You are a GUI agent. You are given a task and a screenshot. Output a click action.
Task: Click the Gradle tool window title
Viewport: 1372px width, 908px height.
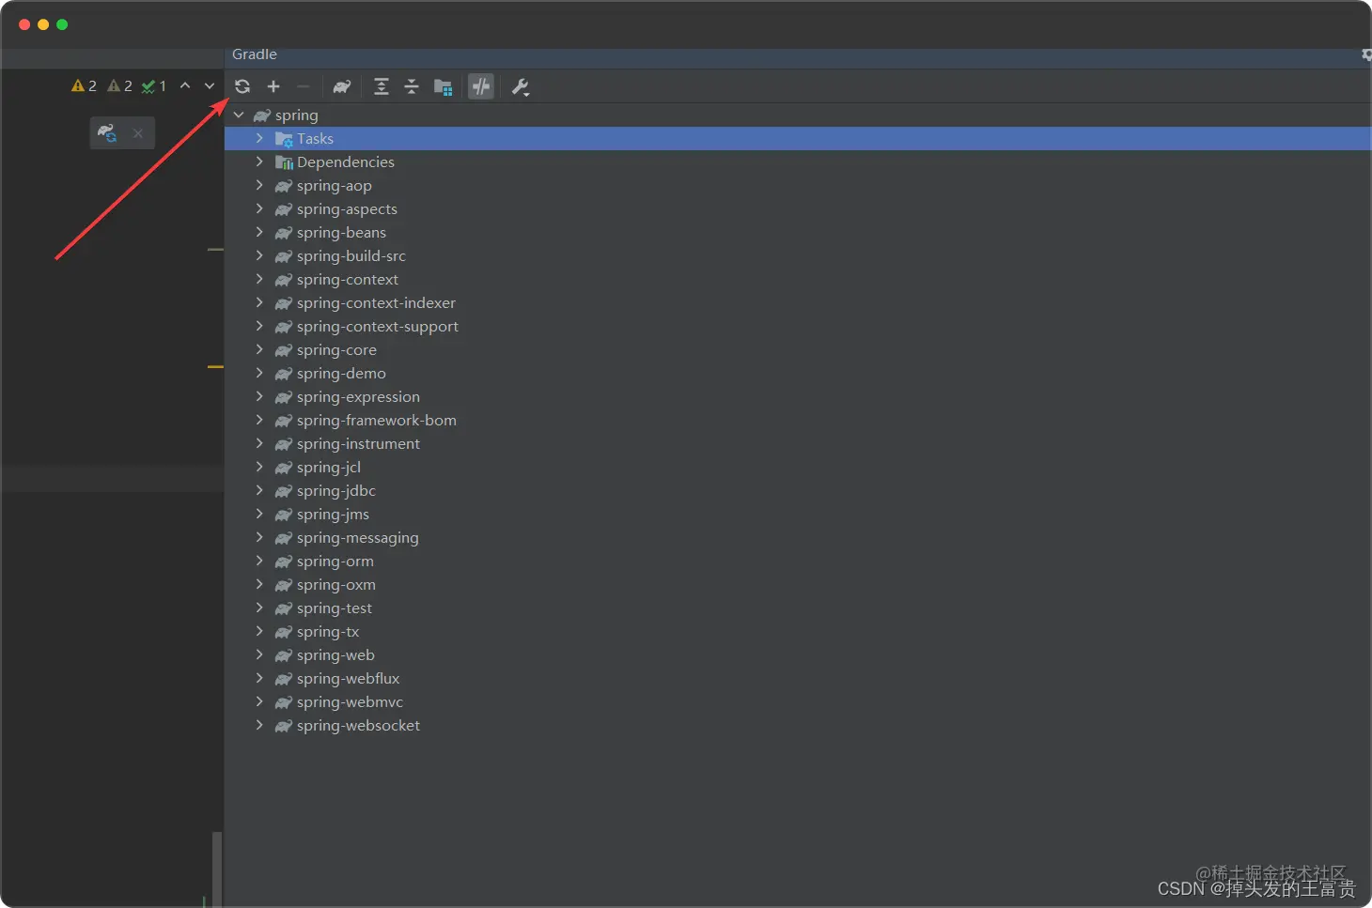pyautogui.click(x=255, y=54)
